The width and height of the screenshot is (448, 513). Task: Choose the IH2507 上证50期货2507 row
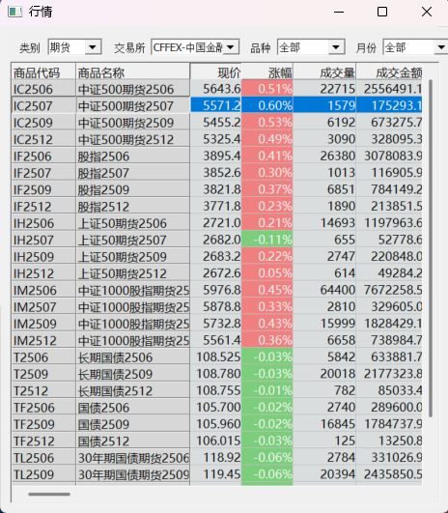pos(217,240)
